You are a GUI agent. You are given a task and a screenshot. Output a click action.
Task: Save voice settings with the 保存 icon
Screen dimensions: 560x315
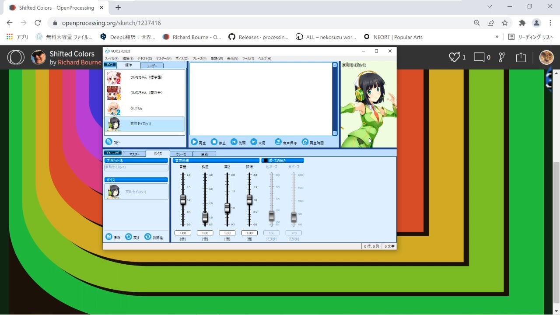coord(108,237)
